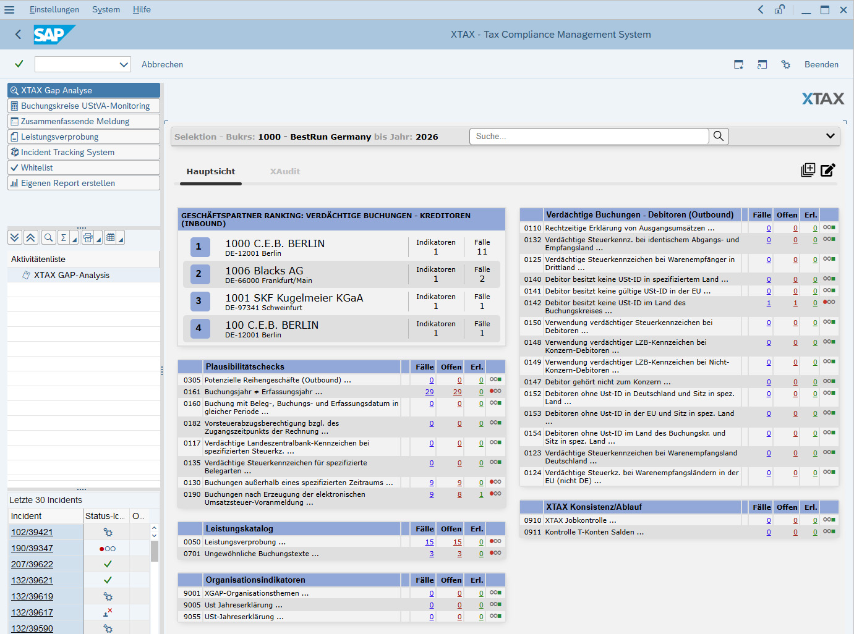Select ranked partner 1001 SKF Kugelmeier KGaA
The height and width of the screenshot is (634, 854).
tap(341, 302)
